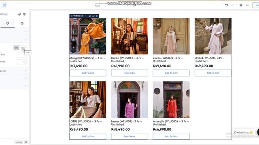Image resolution: width=259 pixels, height=145 pixels.
Task: Duplicate the element via sidebar copy icon
Action: [x=19, y=14]
